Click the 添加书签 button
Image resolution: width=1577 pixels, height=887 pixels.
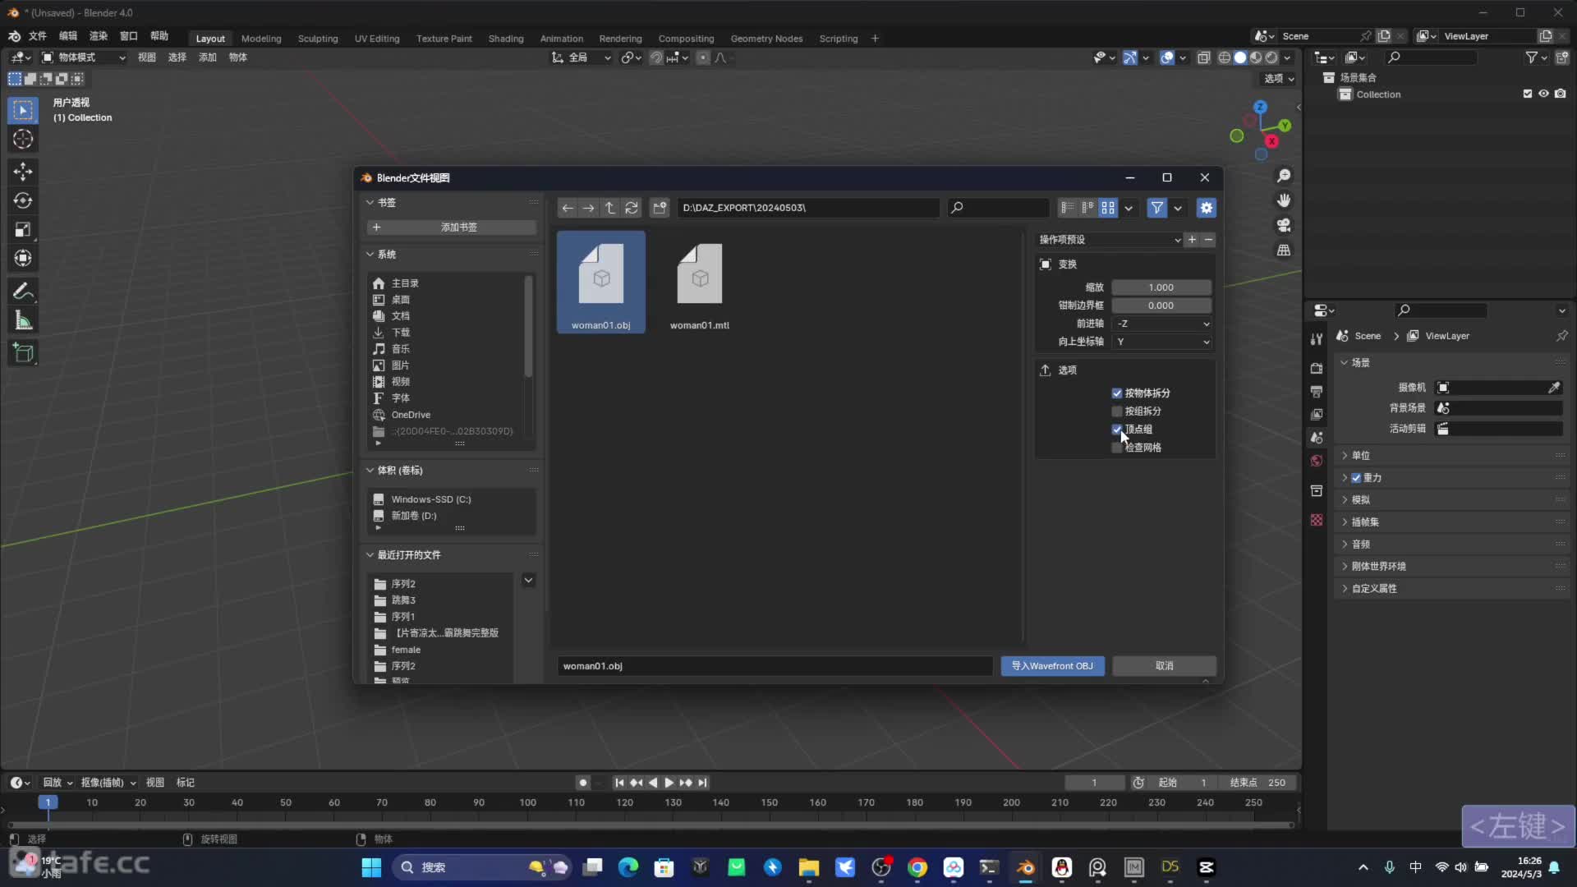click(x=451, y=227)
